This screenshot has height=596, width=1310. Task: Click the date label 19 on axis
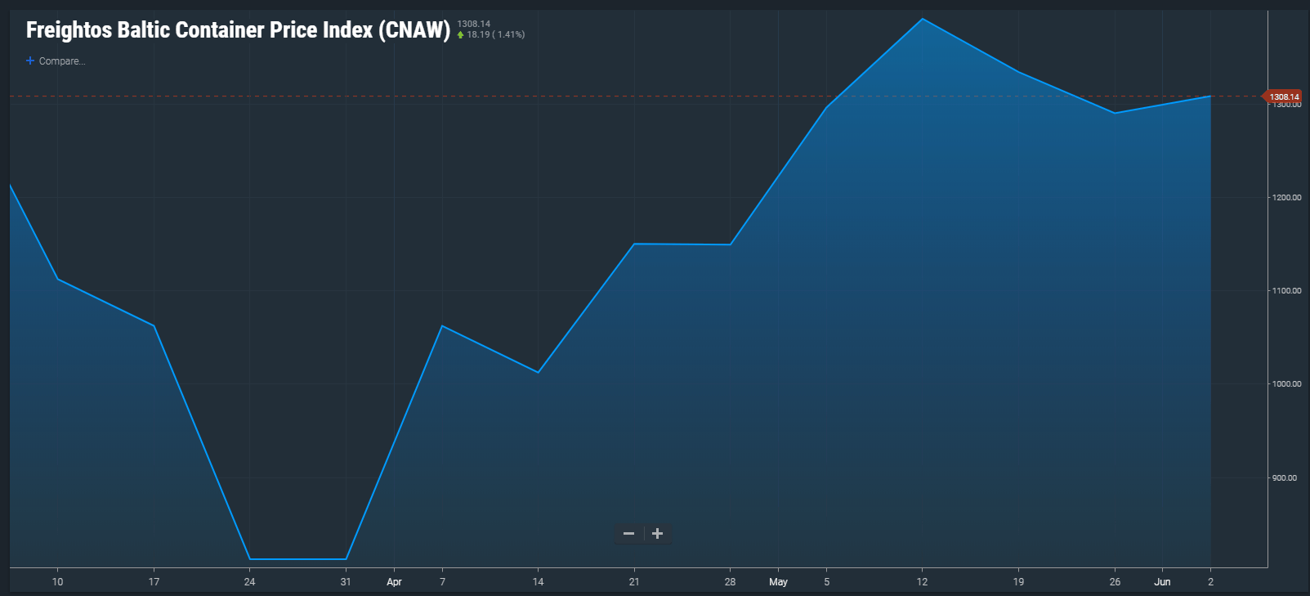1018,582
